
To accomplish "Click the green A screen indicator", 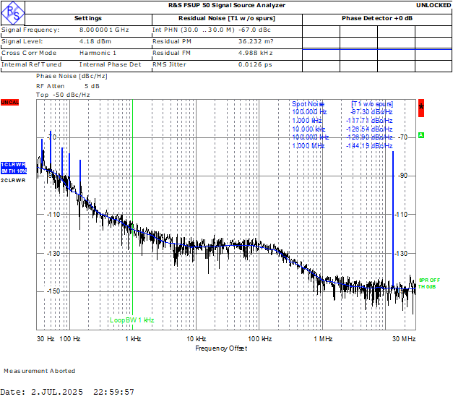I will (421, 135).
